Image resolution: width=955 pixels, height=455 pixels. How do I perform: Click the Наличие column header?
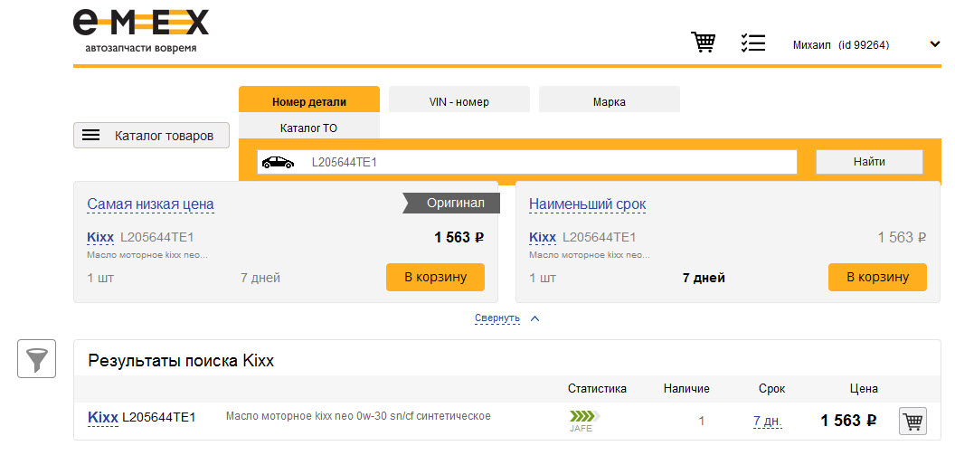(x=686, y=389)
